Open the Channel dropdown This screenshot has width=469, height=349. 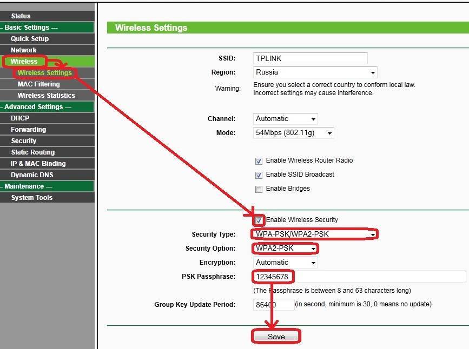pos(285,119)
